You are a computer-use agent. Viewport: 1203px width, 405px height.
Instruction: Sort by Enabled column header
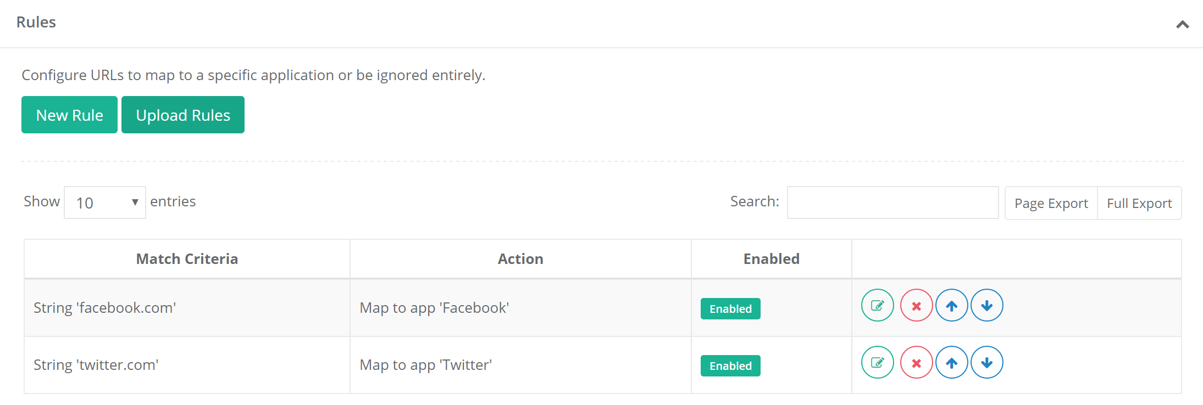click(x=771, y=259)
